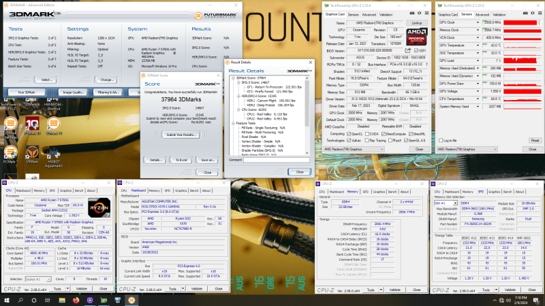Click 3DMark06 orange taskbar icon
Screen dimensions: 545x306
(131, 301)
